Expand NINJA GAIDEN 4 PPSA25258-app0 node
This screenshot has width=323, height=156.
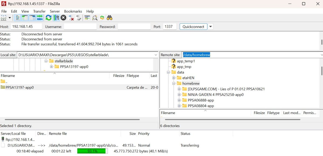179,95
